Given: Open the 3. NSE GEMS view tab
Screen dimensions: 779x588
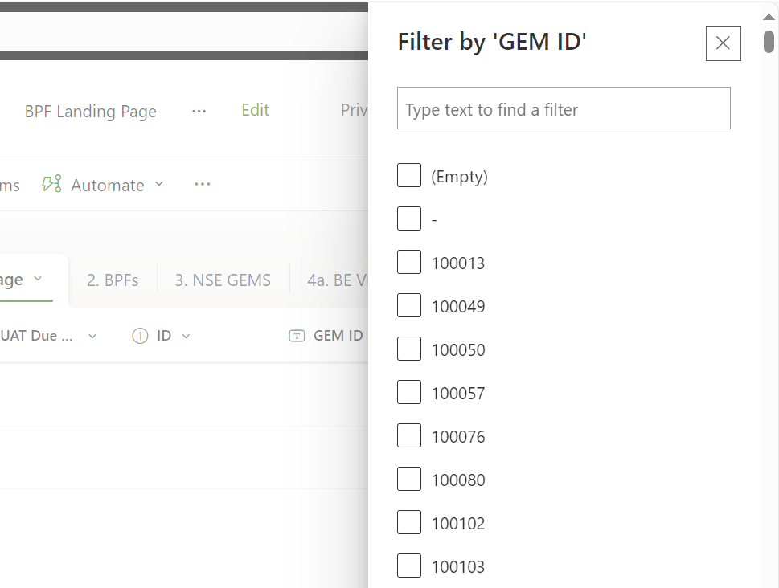Looking at the screenshot, I should [223, 280].
